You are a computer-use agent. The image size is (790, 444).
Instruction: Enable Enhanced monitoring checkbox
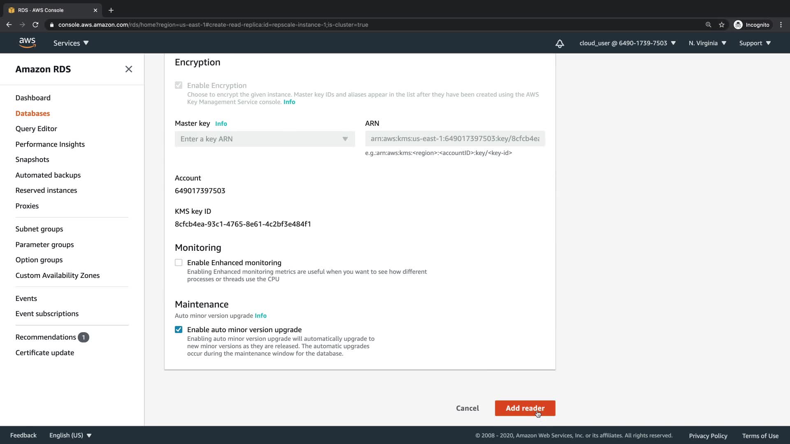(179, 263)
